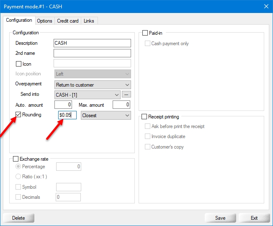Image resolution: width=273 pixels, height=226 pixels.
Task: Enable the Exchange rate checkbox
Action: coord(16,159)
